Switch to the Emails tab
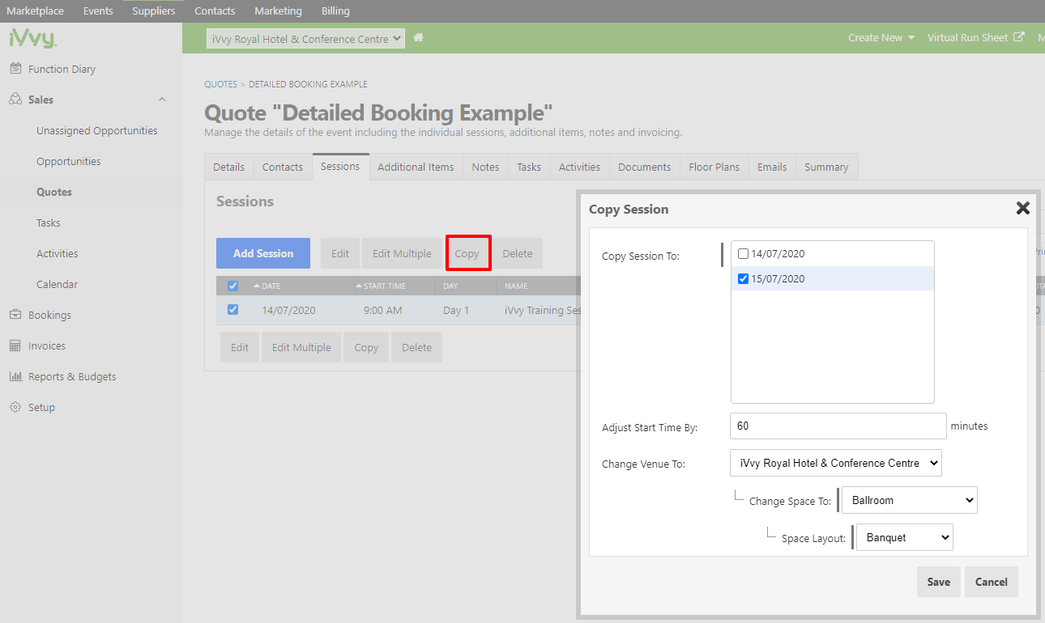Viewport: 1045px width, 623px height. 772,167
